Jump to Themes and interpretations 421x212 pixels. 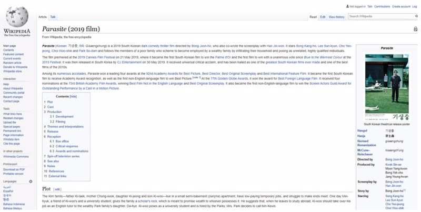[65, 127]
